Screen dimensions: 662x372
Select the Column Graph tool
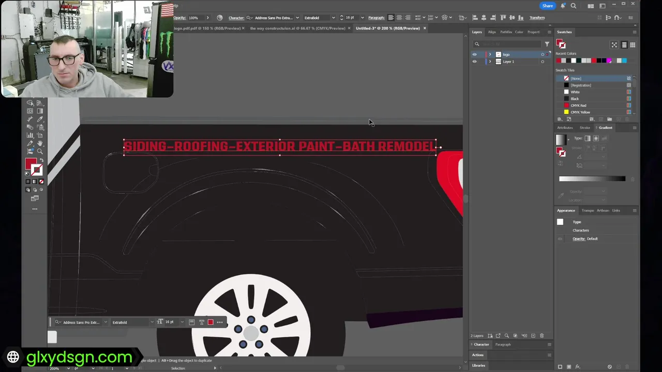tap(30, 135)
